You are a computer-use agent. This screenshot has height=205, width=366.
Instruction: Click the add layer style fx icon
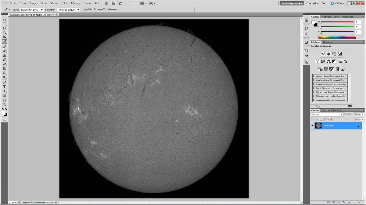334,202
